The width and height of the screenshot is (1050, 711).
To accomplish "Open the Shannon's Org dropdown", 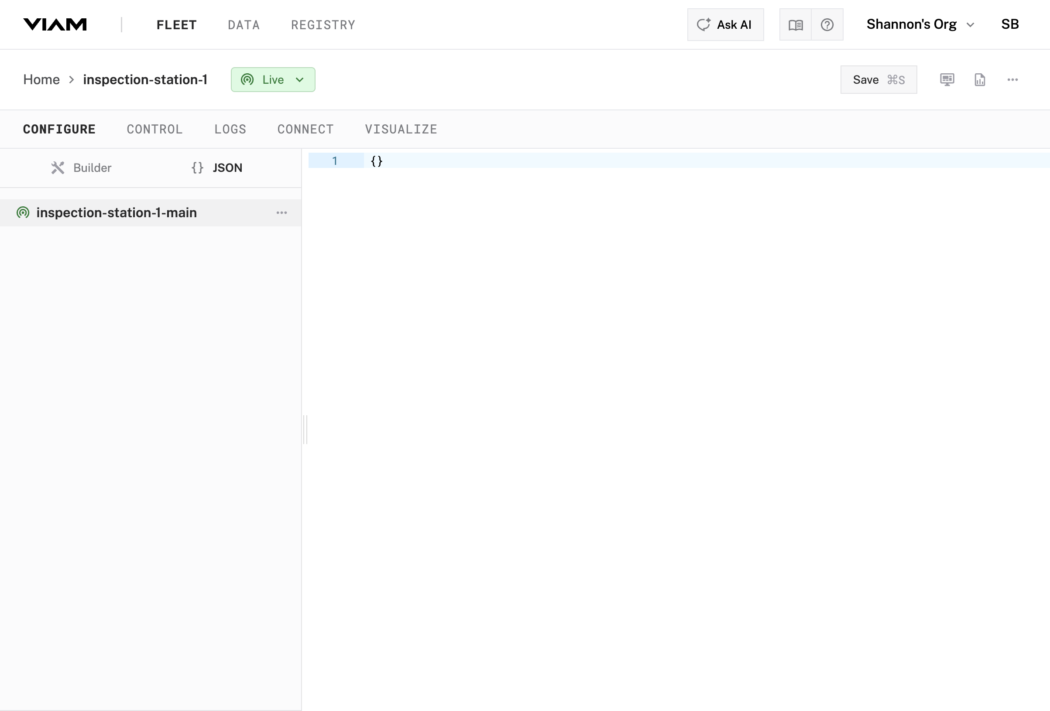I will [920, 24].
